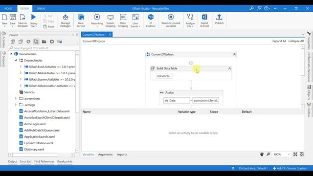Run Debug File play icon

(x=34, y=17)
